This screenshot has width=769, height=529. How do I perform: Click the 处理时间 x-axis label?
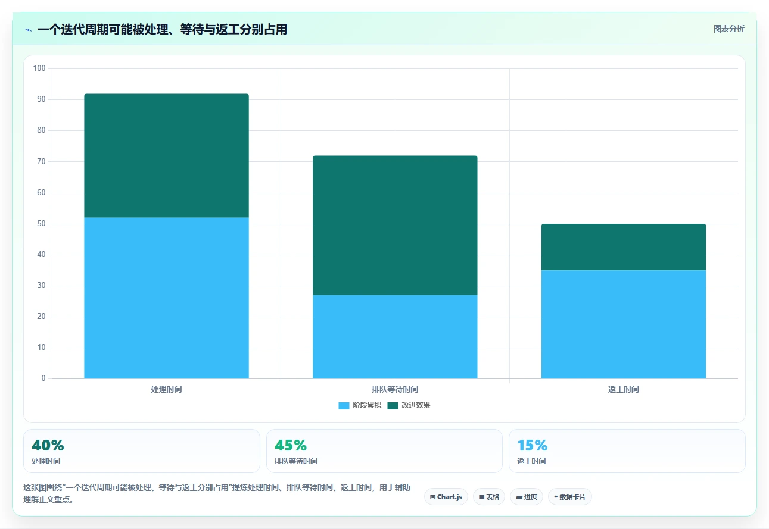(x=166, y=389)
